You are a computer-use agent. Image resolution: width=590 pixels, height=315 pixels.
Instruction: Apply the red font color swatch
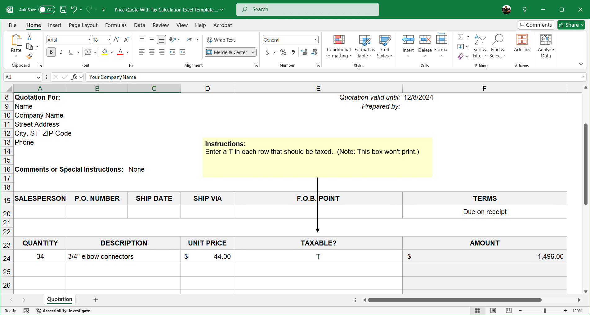120,55
